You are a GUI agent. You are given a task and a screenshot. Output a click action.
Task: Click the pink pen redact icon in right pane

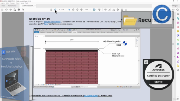(178, 49)
